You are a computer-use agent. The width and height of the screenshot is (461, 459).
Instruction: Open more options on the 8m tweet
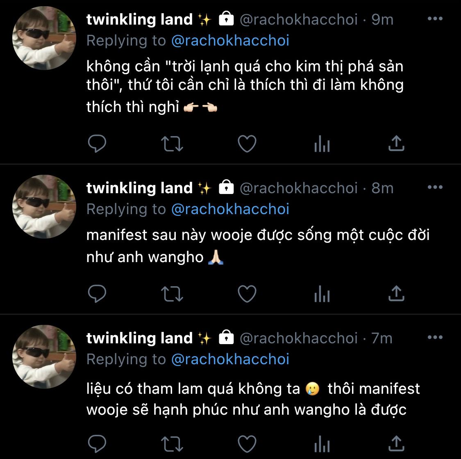click(x=435, y=187)
